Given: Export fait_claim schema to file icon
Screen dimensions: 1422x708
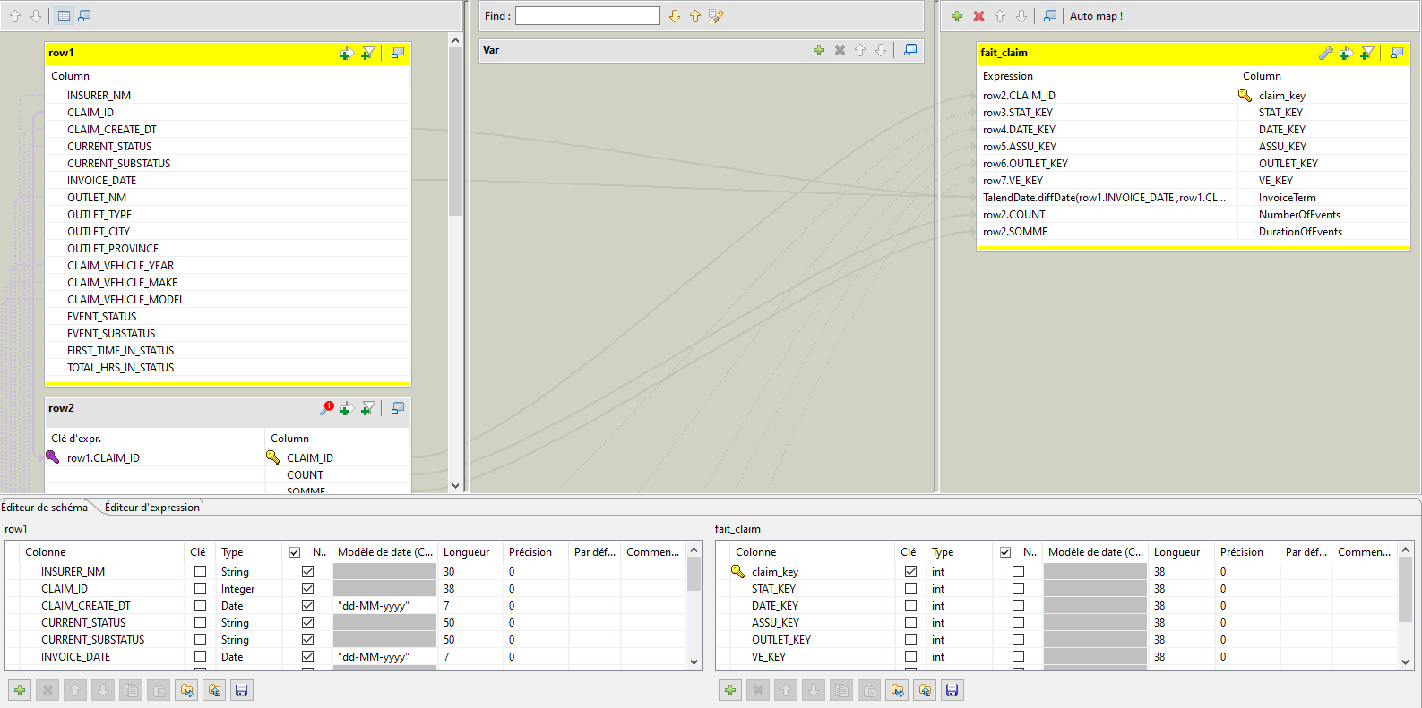Looking at the screenshot, I should (x=925, y=690).
